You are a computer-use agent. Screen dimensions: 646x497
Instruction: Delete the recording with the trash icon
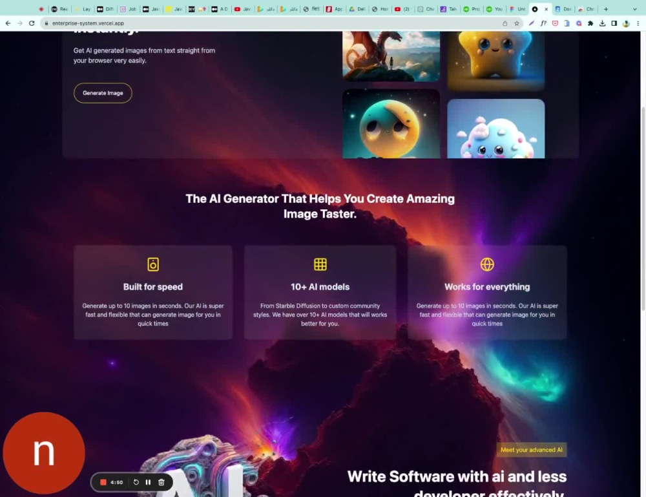point(161,482)
